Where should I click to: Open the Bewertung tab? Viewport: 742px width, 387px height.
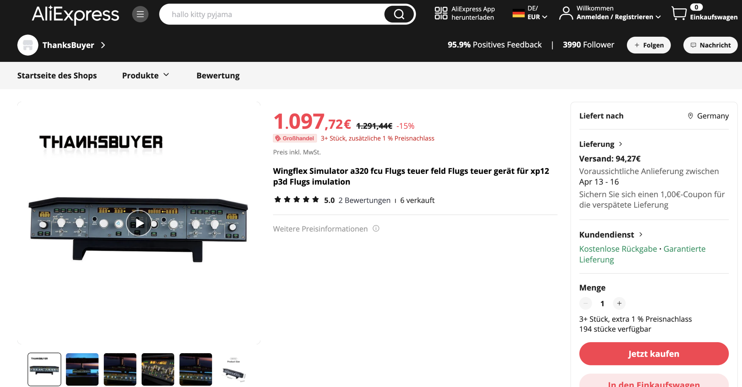pos(218,75)
